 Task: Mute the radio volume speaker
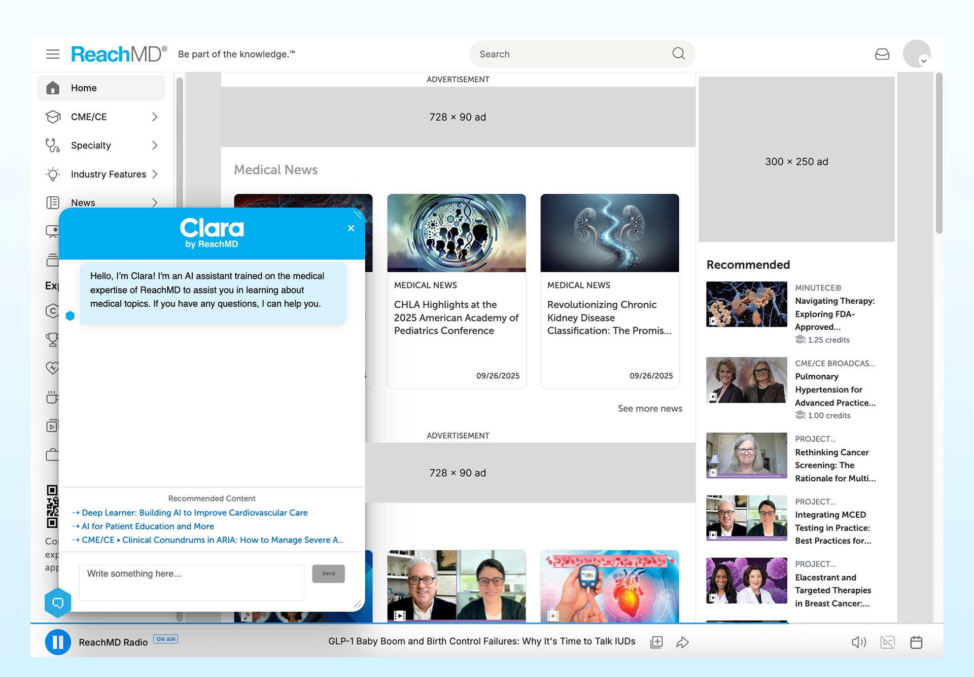(x=858, y=642)
